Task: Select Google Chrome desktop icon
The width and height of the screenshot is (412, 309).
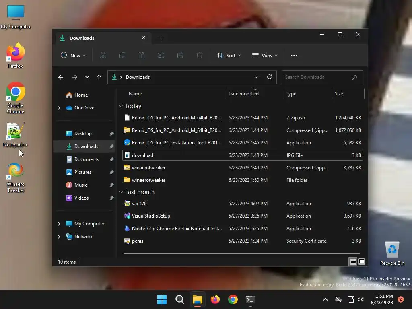Action: (16, 98)
